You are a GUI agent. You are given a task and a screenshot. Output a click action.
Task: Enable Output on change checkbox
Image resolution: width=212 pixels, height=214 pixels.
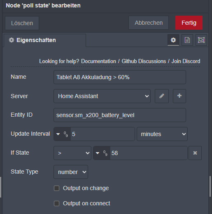[x=56, y=188]
